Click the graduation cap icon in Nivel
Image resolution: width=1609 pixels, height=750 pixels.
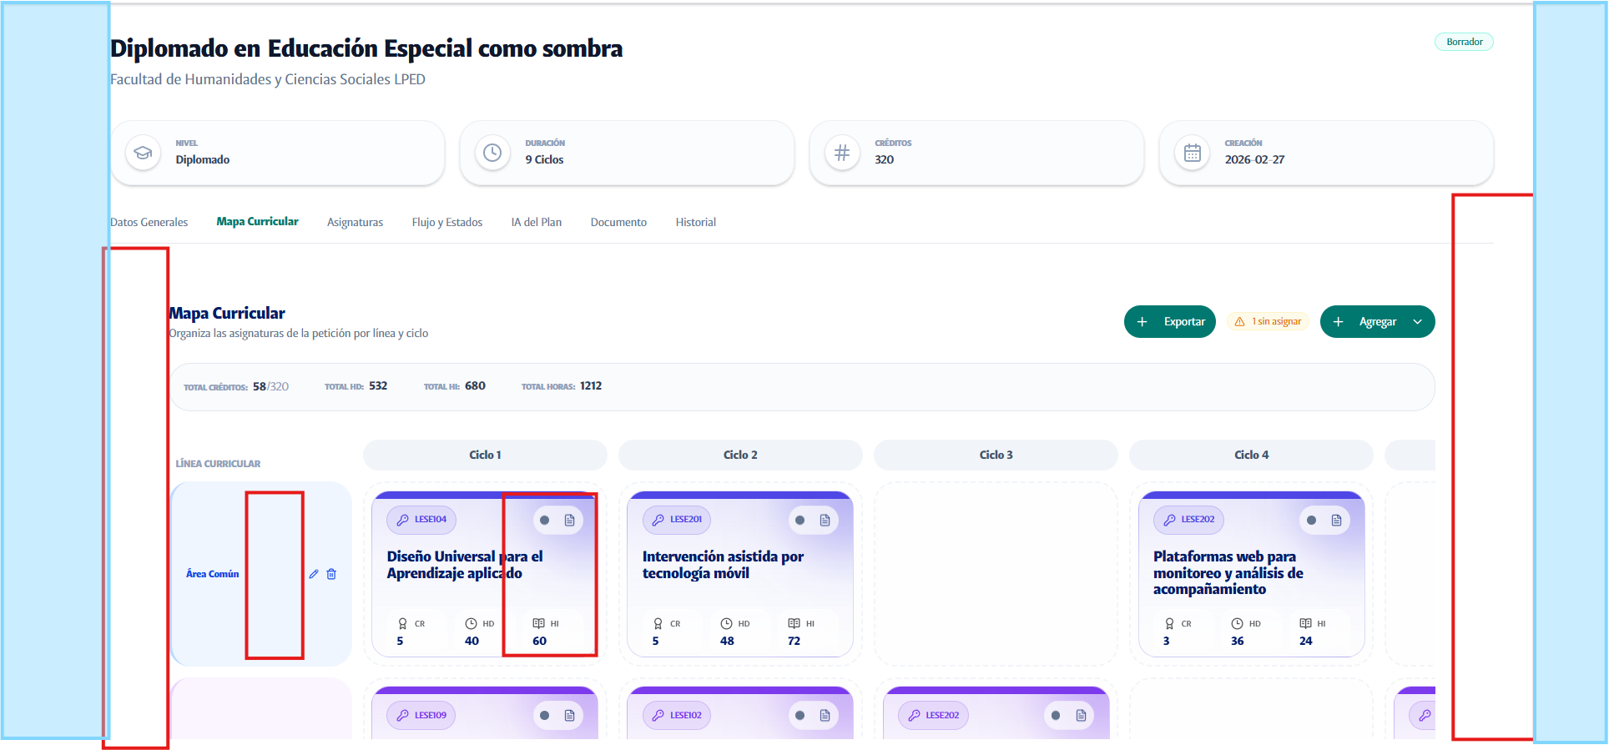click(x=144, y=154)
